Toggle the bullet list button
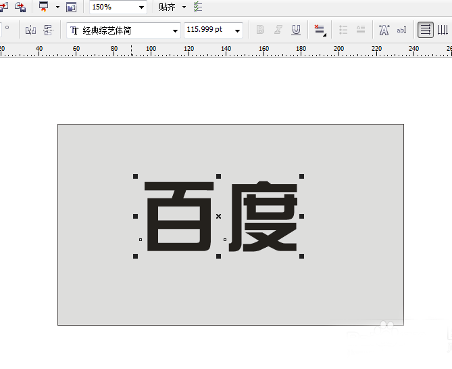Image resolution: width=452 pixels, height=369 pixels. tap(343, 30)
